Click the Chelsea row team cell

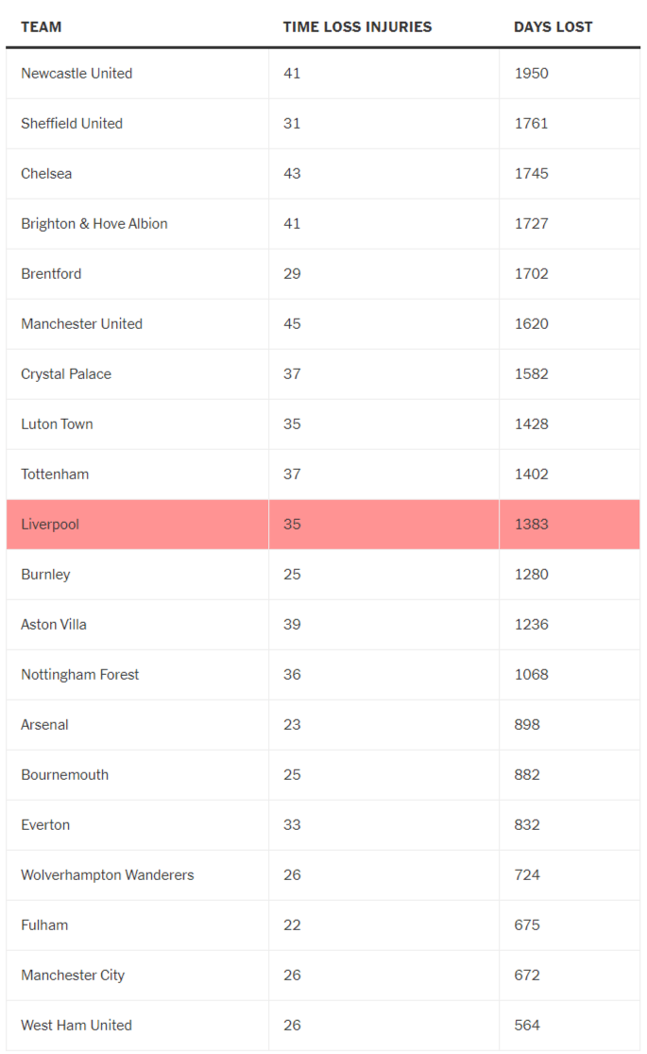[x=46, y=174]
